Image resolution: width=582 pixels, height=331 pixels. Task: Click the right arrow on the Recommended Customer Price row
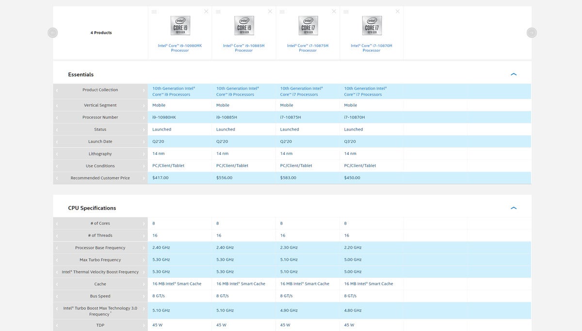tap(144, 178)
